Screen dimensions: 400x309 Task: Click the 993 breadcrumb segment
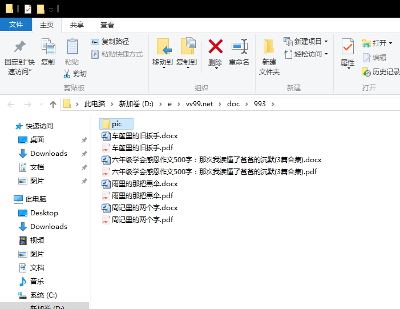pyautogui.click(x=260, y=104)
